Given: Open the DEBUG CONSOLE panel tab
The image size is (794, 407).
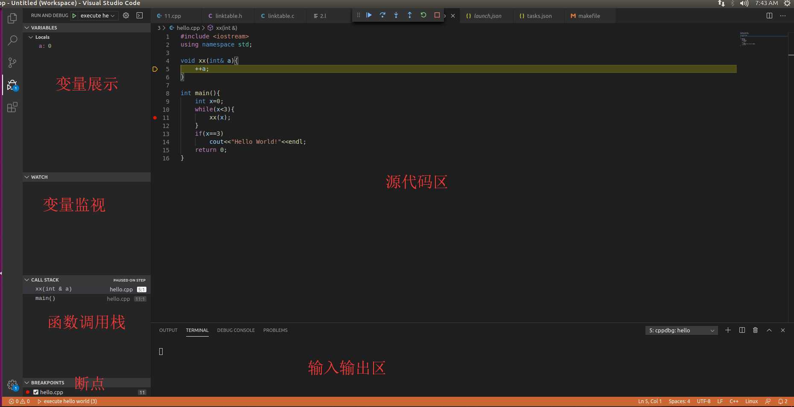Looking at the screenshot, I should click(236, 330).
